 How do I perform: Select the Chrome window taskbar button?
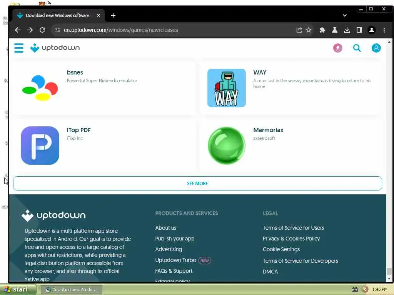[x=71, y=290]
